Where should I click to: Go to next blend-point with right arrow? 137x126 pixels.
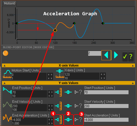coord(116,55)
